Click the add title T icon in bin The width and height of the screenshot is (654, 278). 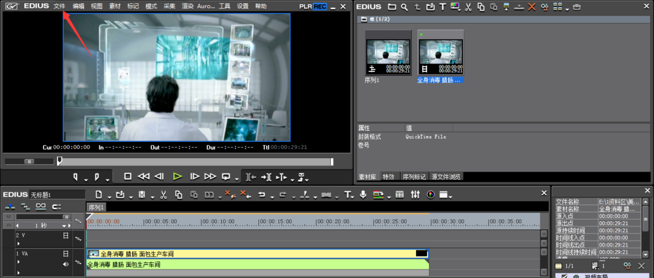443,7
